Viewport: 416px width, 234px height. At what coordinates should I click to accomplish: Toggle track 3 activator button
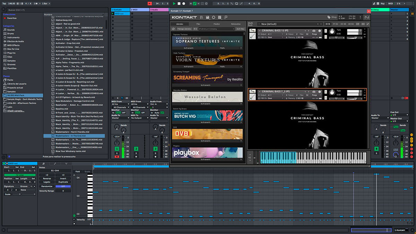pyautogui.click(x=155, y=149)
